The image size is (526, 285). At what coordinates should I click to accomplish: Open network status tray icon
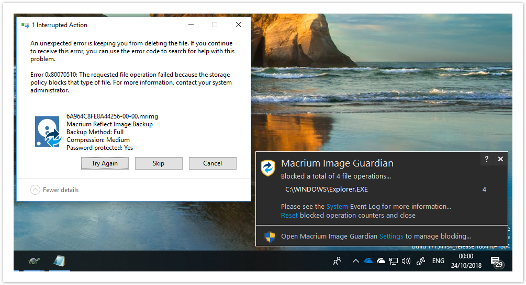click(x=394, y=261)
